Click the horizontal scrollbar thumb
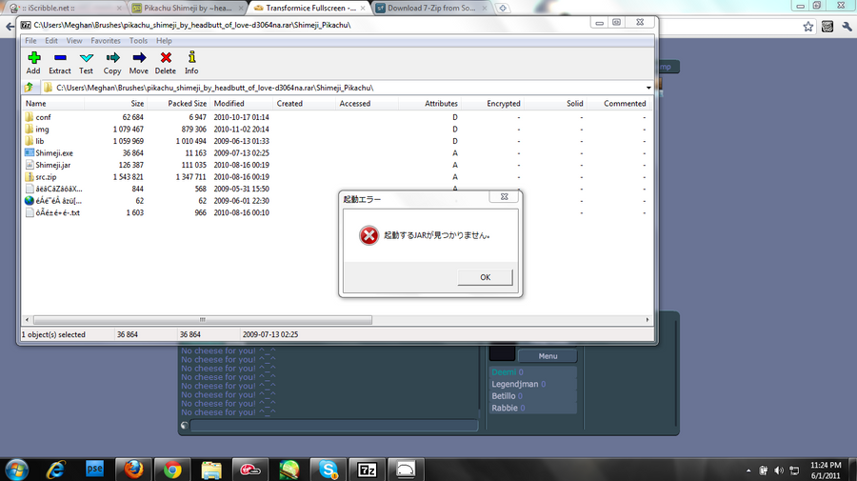857x481 pixels. pyautogui.click(x=202, y=320)
